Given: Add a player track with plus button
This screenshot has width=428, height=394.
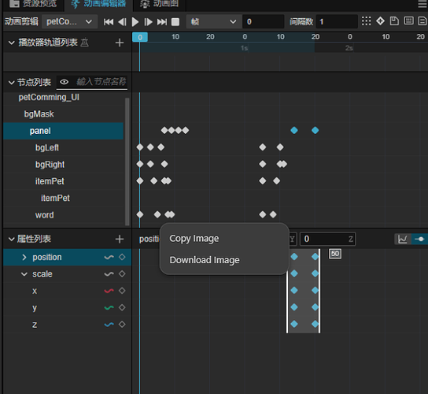Looking at the screenshot, I should 120,43.
